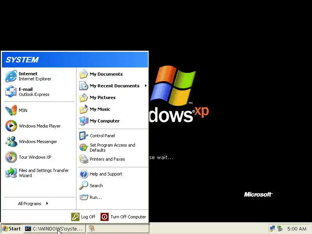Image resolution: width=312 pixels, height=234 pixels.
Task: Click the My Documents folder icon
Action: coord(83,74)
